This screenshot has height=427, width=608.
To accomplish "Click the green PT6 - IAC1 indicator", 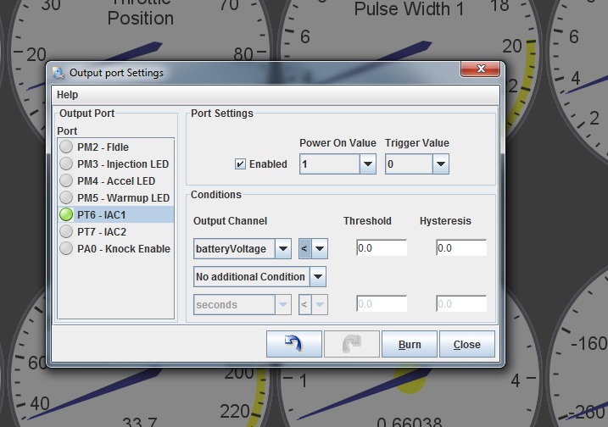I will coord(66,215).
